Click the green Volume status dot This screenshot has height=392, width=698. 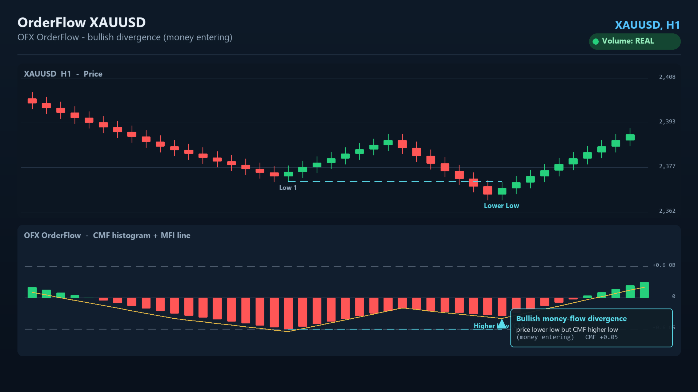tap(595, 41)
